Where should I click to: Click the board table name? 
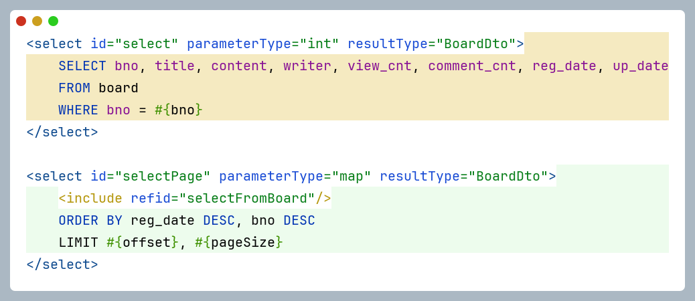119,88
